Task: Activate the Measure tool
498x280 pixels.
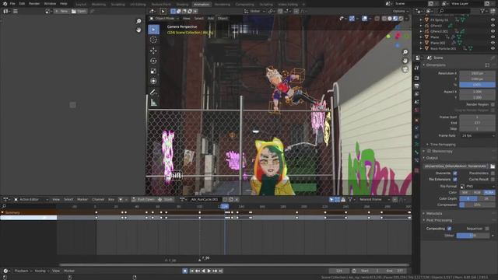Action: pyautogui.click(x=153, y=103)
